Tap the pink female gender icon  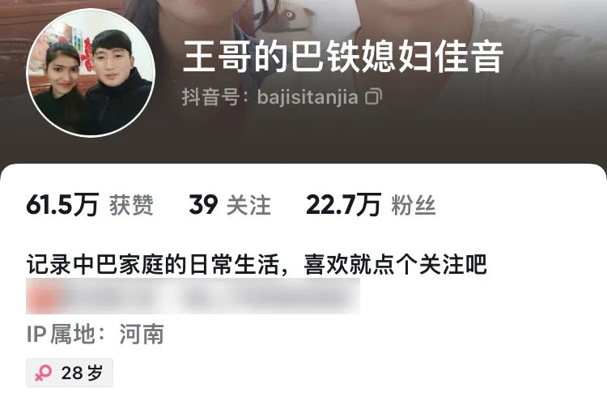43,373
